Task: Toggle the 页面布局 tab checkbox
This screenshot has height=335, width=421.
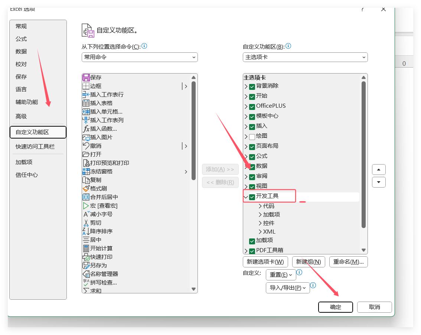Action: (252, 147)
